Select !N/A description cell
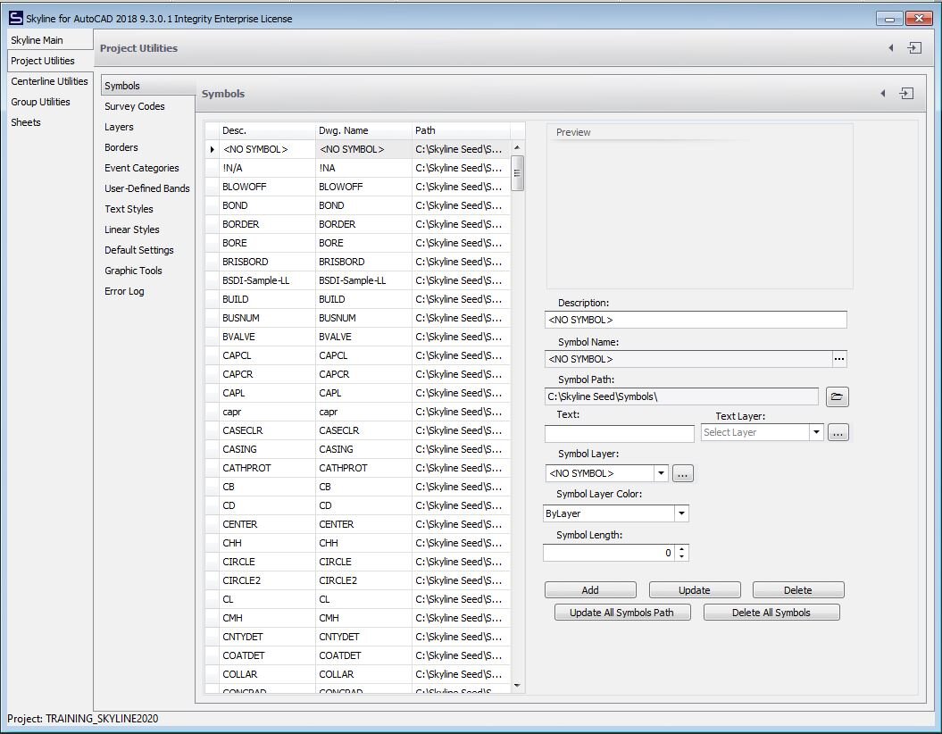Image resolution: width=942 pixels, height=734 pixels. (267, 168)
